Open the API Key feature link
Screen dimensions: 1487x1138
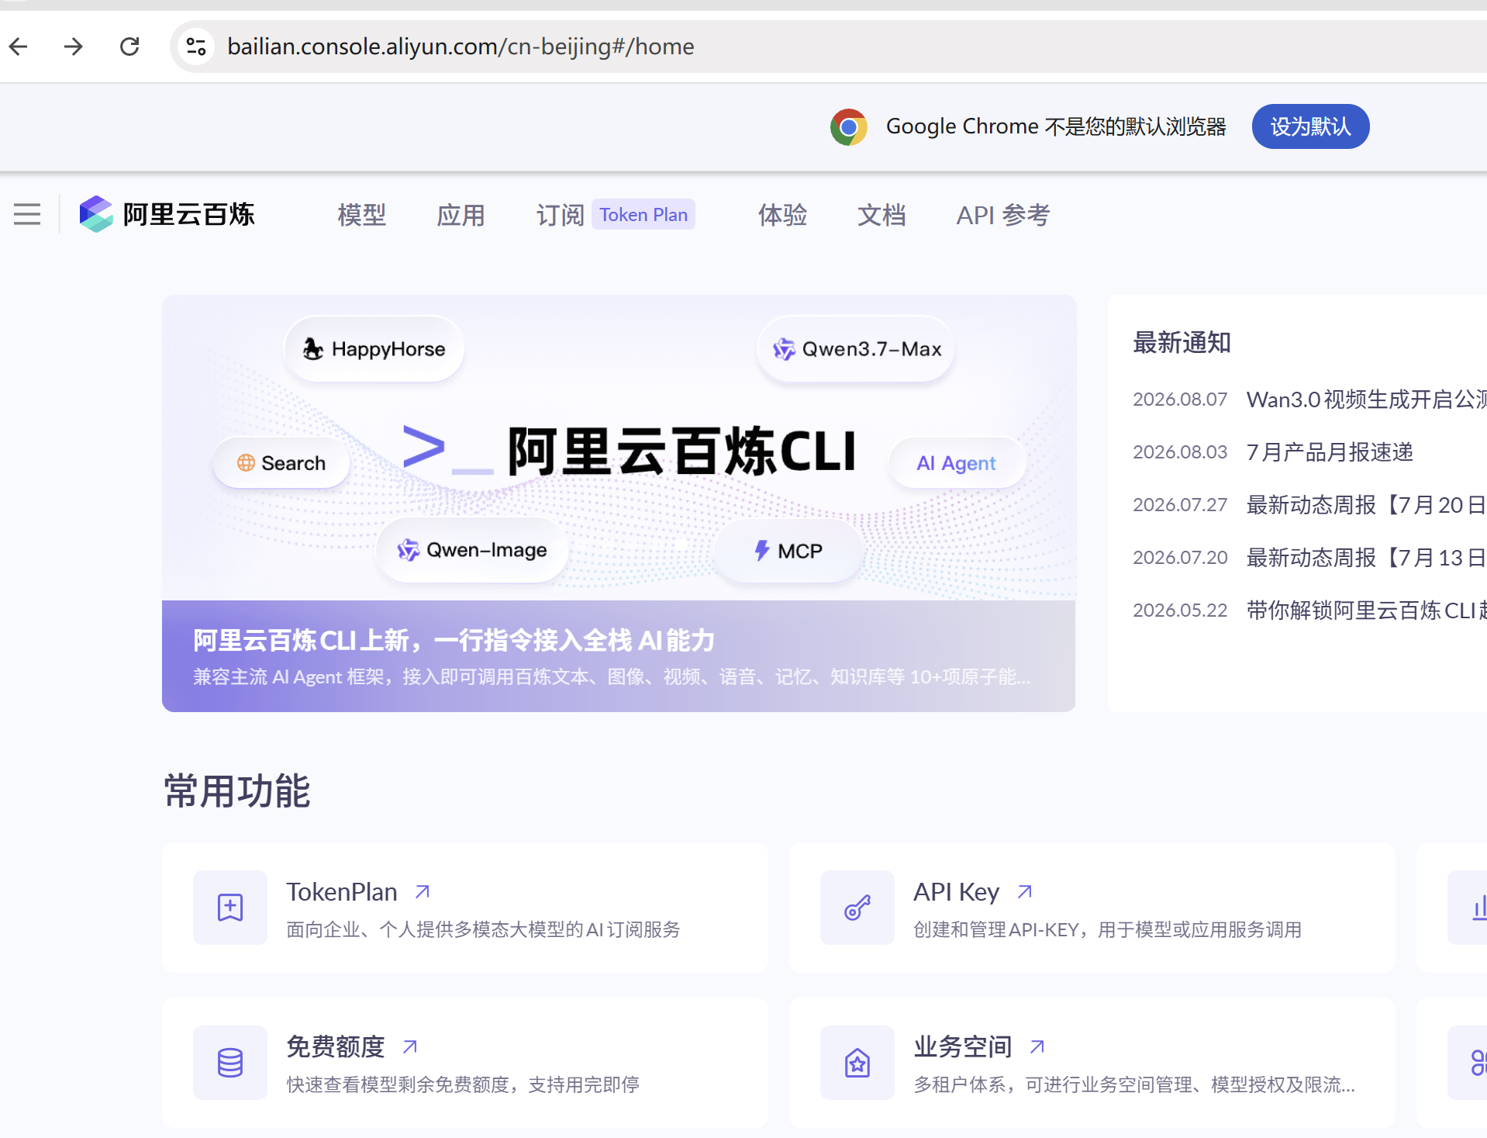click(x=957, y=892)
